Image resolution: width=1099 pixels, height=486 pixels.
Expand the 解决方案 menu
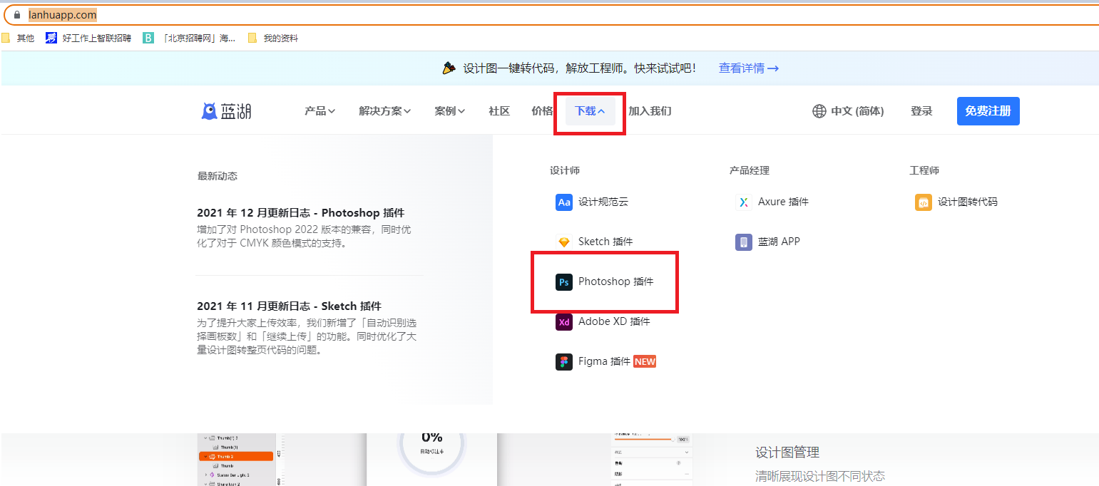[x=385, y=111]
